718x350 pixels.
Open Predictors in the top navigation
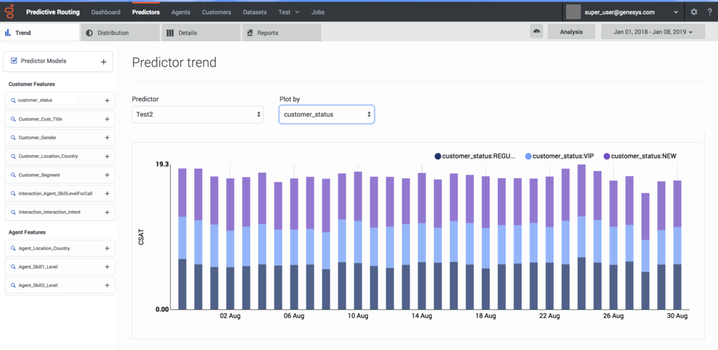click(x=146, y=12)
